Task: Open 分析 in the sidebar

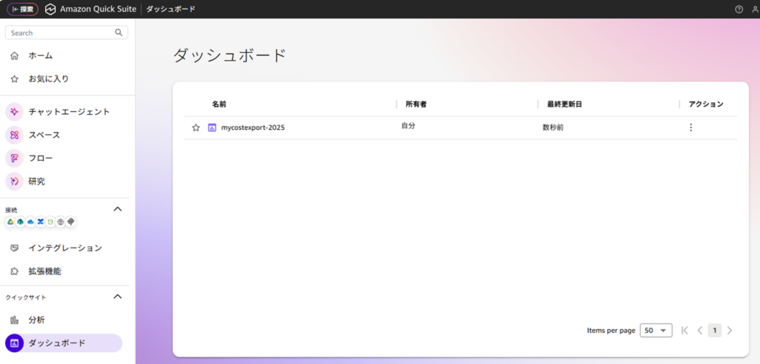Action: coord(36,320)
